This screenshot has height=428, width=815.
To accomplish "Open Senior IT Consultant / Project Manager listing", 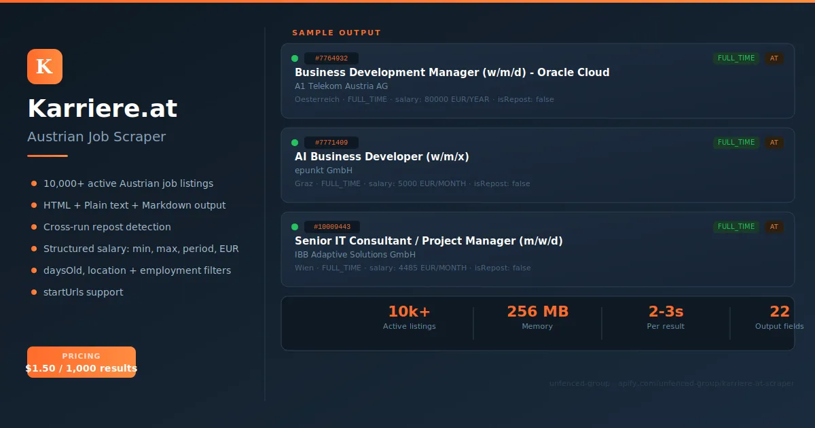I will point(429,241).
